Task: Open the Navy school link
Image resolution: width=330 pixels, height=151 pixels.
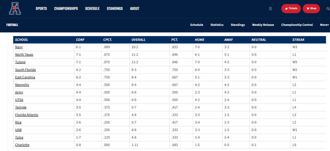Action: (x=19, y=47)
